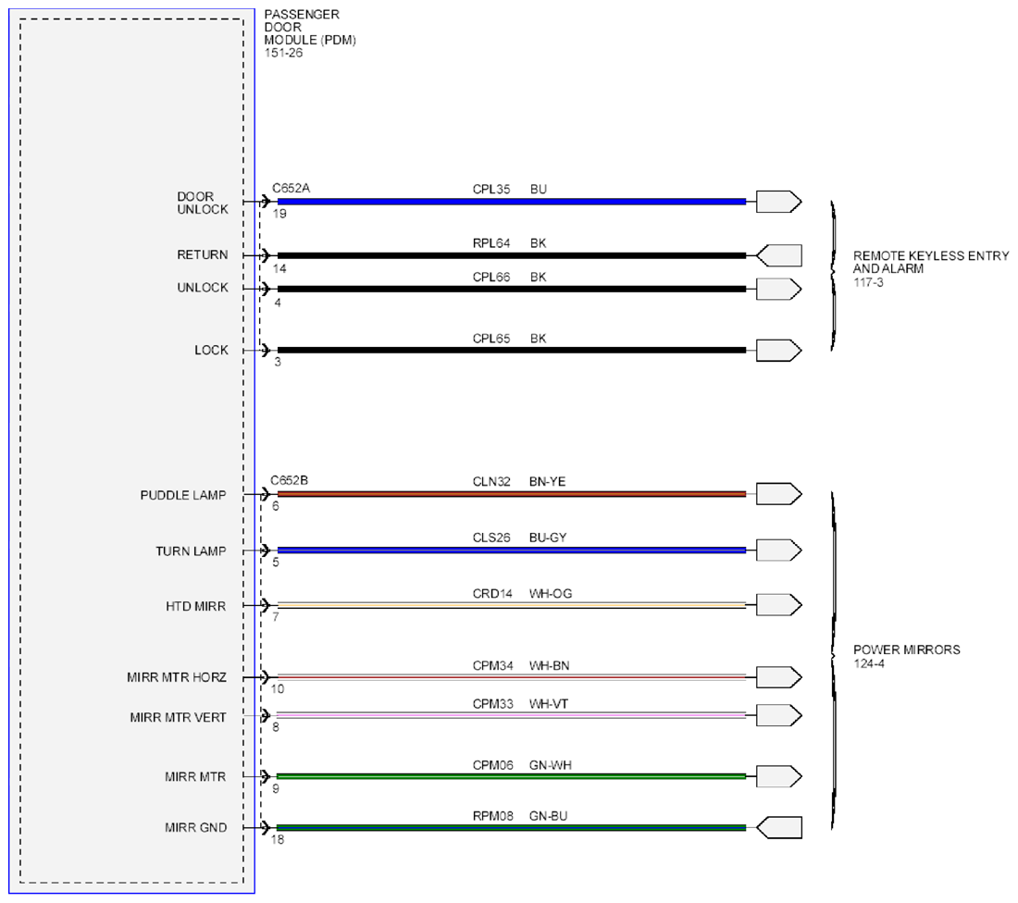Viewport: 1018px width, 903px height.
Task: Click the RPM08 GN-BU wire
Action: point(512,828)
